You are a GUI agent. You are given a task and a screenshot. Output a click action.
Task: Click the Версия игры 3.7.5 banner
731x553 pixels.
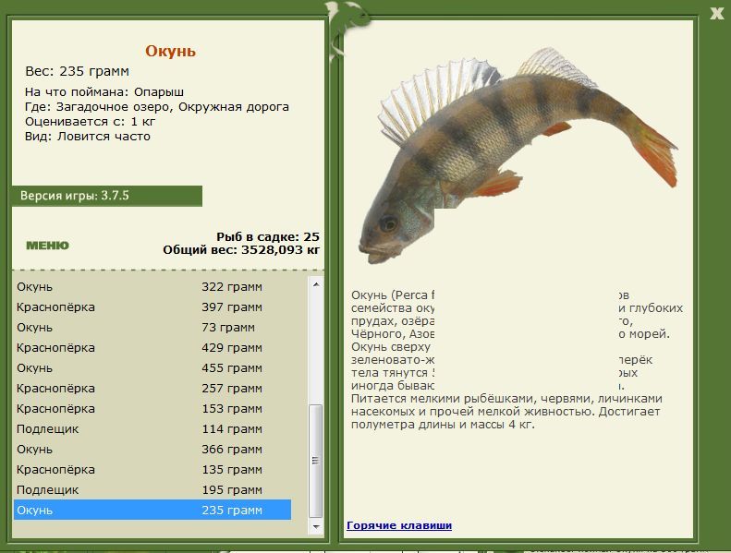(x=107, y=196)
